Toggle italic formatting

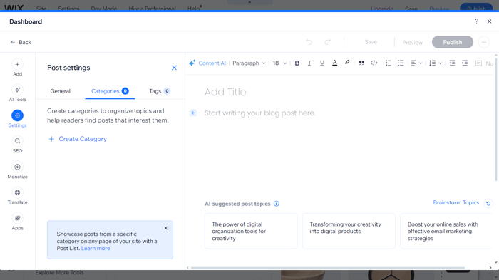tap(309, 63)
